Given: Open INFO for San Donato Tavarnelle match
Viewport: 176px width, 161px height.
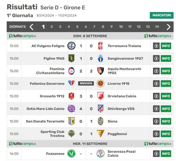Looking at the screenshot, I should coord(166,121).
